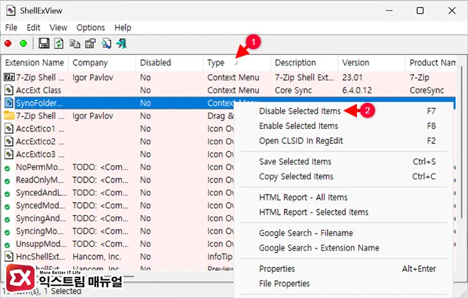Choose Copy Selected Items in context menu
Image resolution: width=468 pixels, height=298 pixels.
(343, 176)
